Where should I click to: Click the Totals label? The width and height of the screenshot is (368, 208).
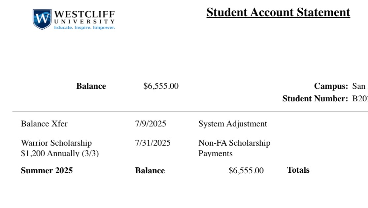point(298,170)
